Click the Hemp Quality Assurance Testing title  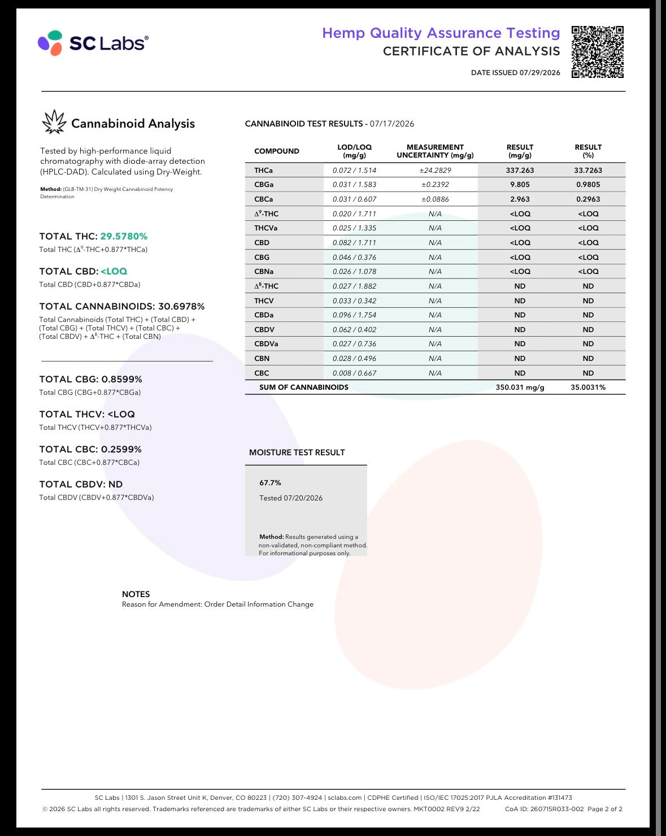coord(441,33)
